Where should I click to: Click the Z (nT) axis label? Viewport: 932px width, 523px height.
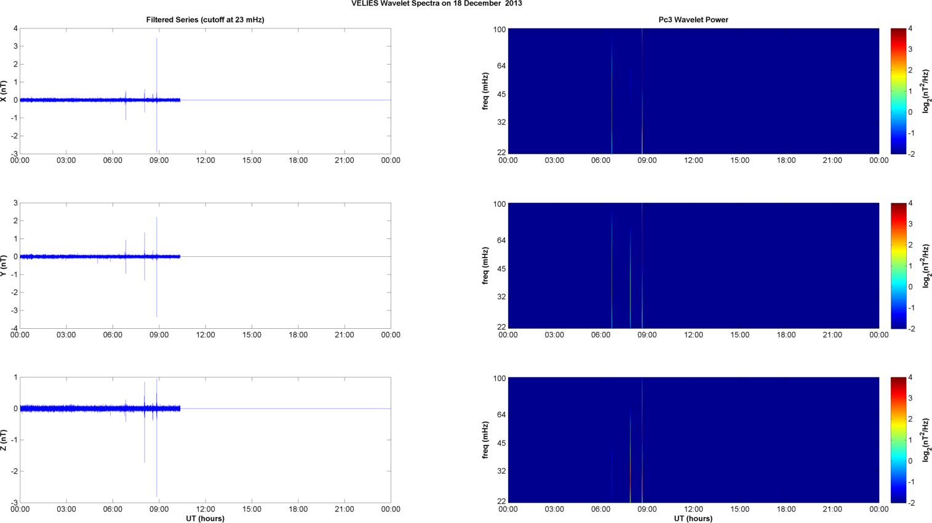(4, 440)
